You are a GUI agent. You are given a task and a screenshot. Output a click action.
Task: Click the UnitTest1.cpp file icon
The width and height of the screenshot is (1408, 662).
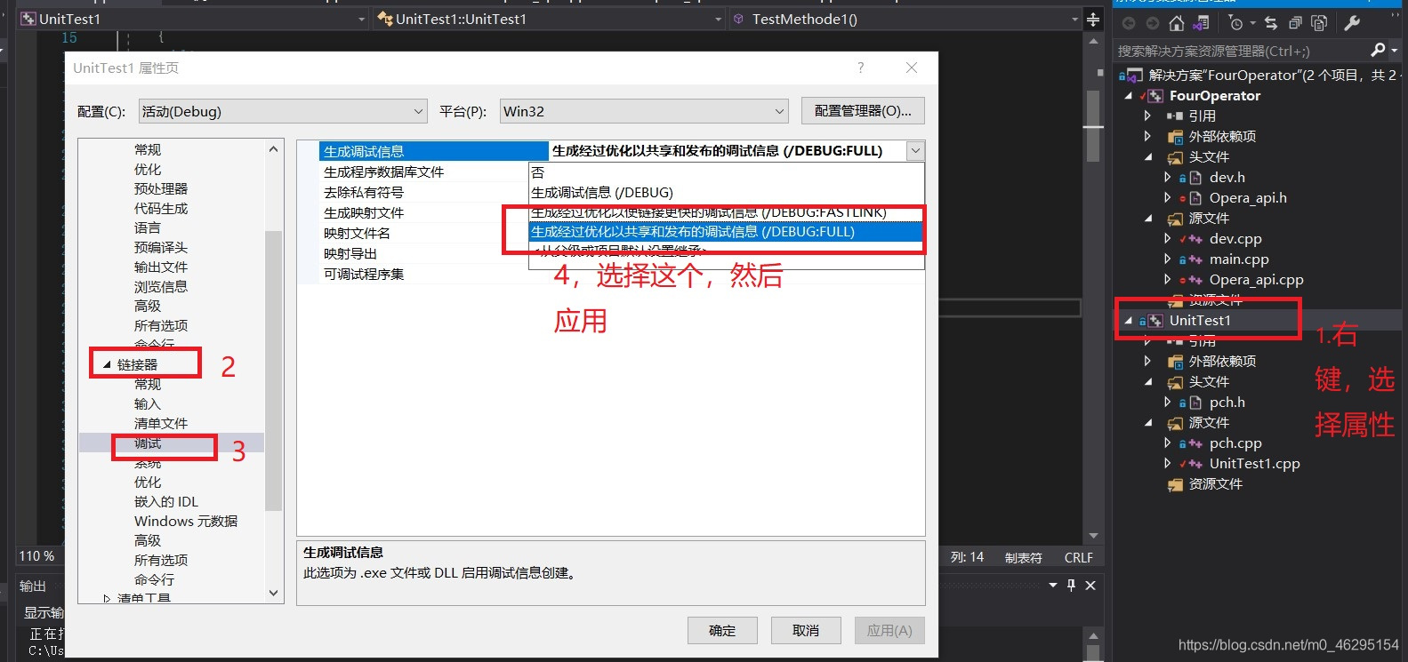click(x=1196, y=464)
